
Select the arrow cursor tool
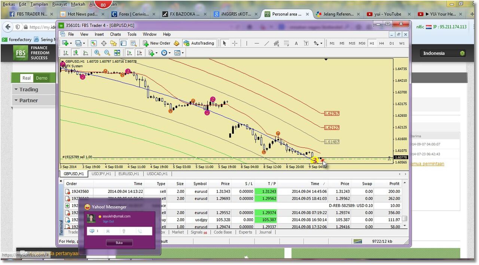225,43
